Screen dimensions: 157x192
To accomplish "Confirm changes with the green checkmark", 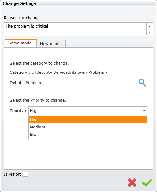I will [x=147, y=183].
